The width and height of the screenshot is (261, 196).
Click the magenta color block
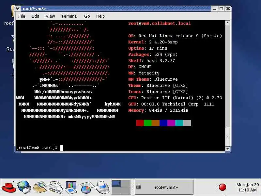click(171, 123)
